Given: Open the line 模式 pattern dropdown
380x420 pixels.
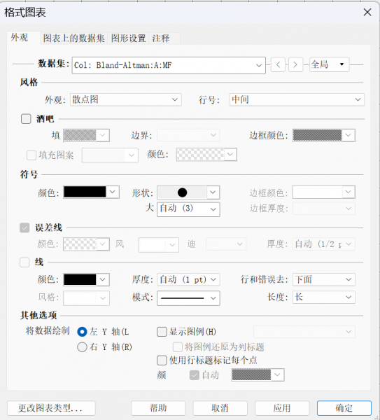Looking at the screenshot, I should (x=188, y=298).
